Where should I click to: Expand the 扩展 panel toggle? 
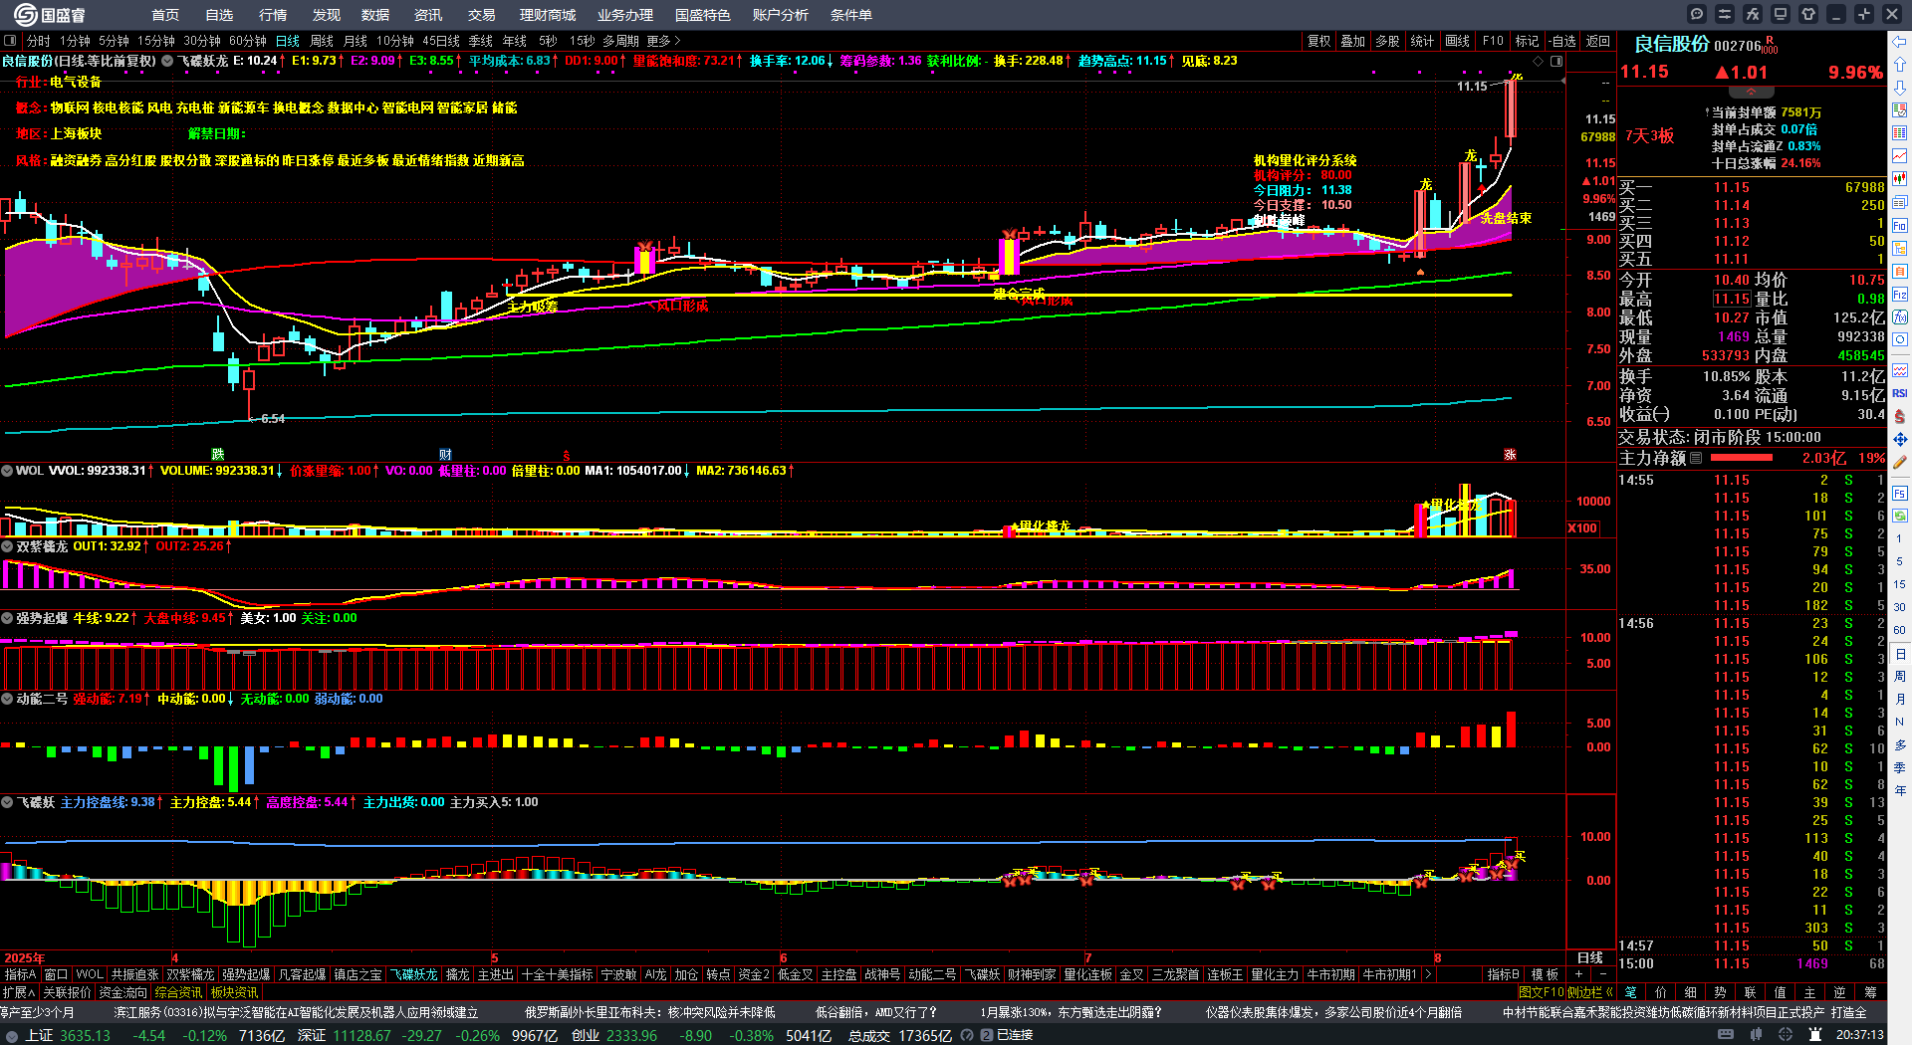[19, 992]
